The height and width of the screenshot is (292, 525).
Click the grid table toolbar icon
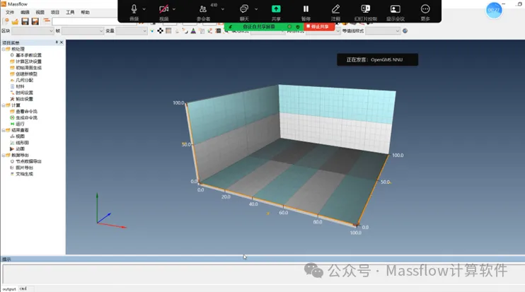[168, 31]
